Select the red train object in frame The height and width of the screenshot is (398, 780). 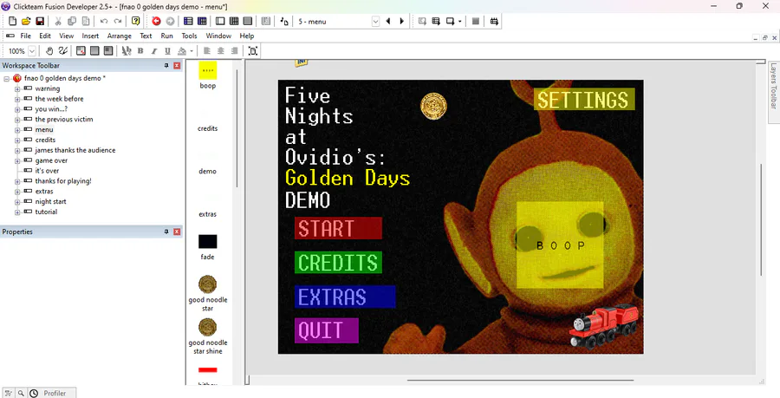[604, 326]
